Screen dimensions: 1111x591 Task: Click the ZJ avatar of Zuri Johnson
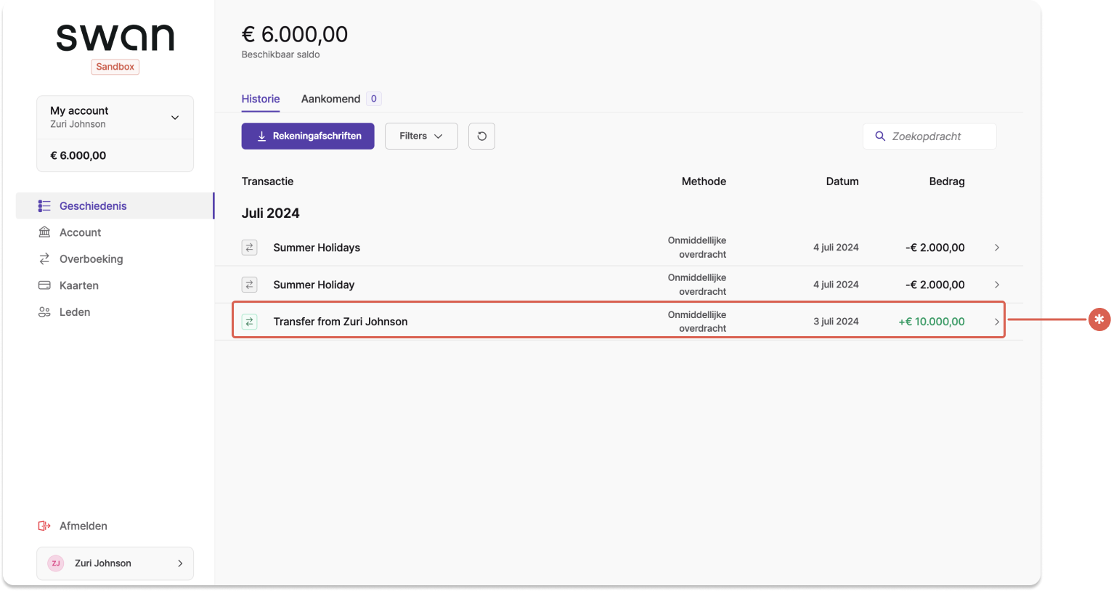tap(56, 563)
